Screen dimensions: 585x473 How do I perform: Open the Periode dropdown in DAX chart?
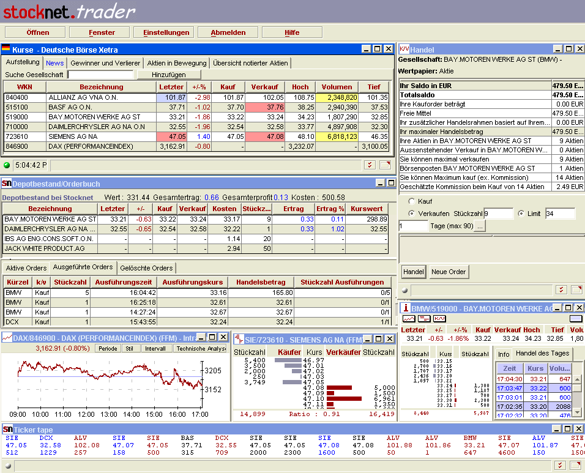(108, 348)
